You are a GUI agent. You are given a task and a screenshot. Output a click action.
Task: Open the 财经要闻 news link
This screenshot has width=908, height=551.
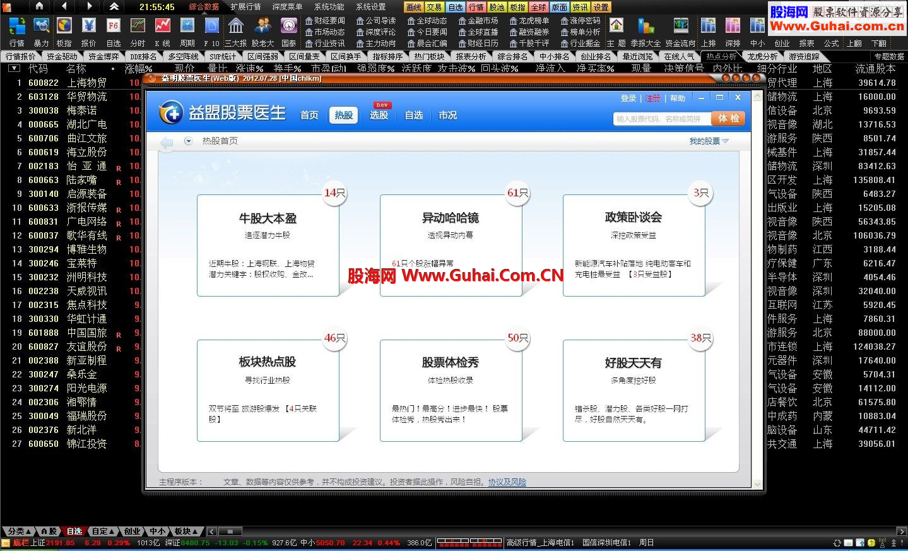(325, 21)
